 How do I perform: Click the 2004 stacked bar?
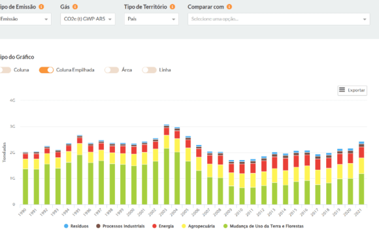click(177, 166)
